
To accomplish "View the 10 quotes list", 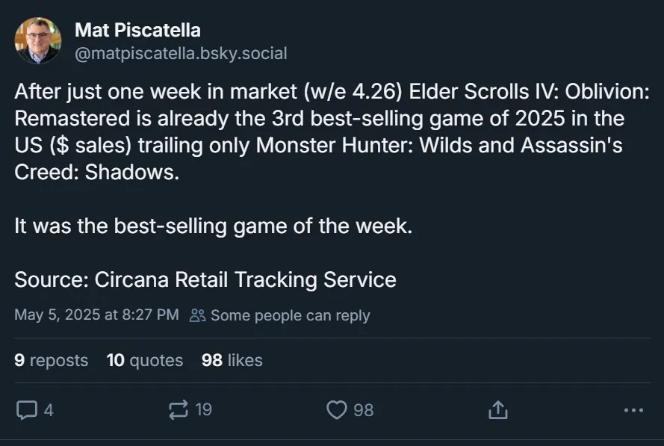I will tap(145, 360).
